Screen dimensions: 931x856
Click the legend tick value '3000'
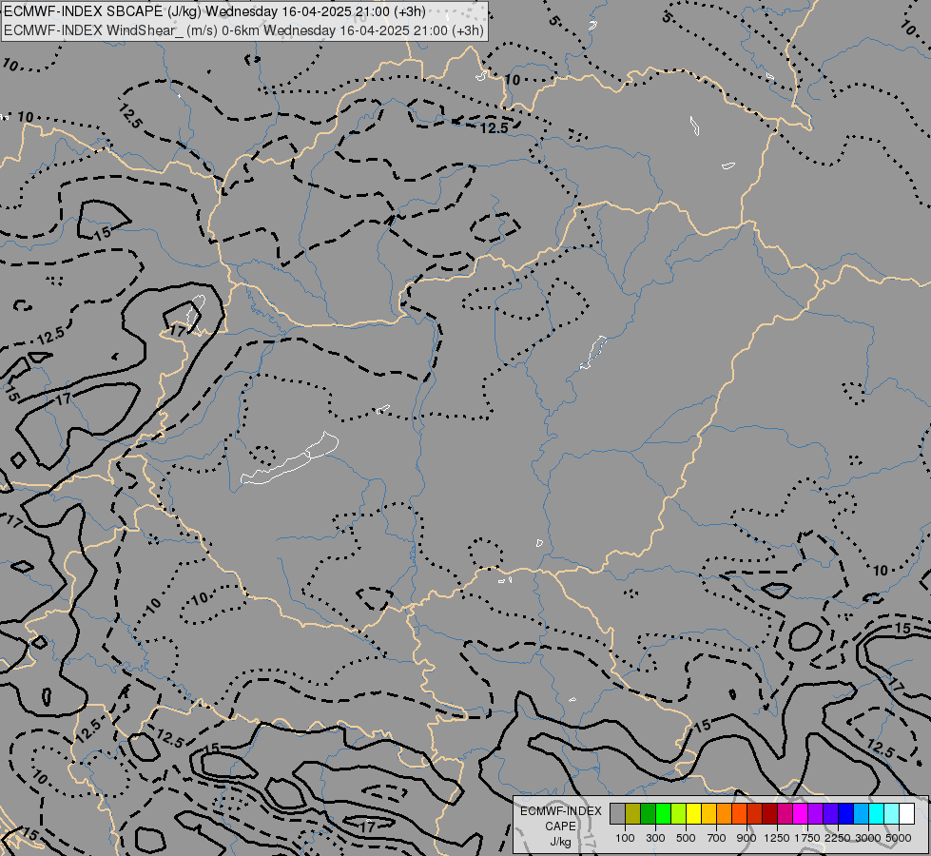tap(868, 838)
